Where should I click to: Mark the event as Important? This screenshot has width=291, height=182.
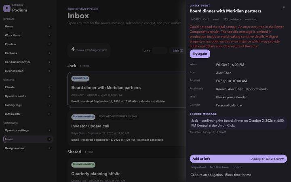tap(198, 167)
